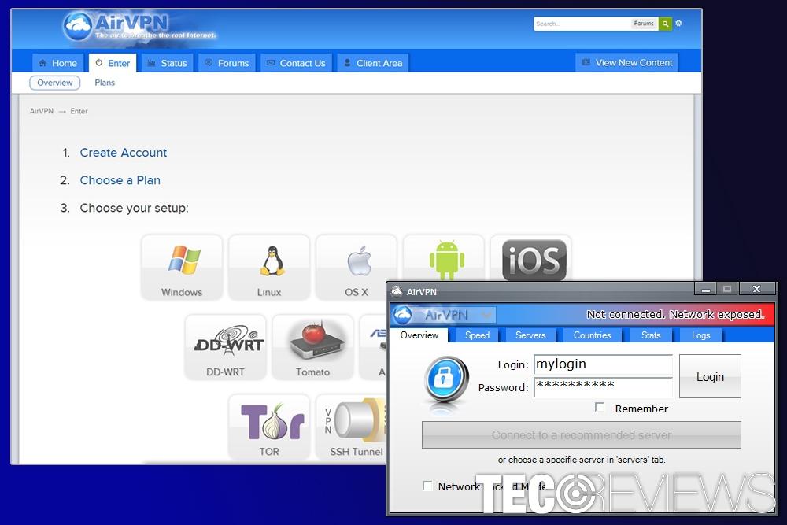The image size is (787, 525).
Task: Open the Servers tab in client
Action: pos(530,335)
